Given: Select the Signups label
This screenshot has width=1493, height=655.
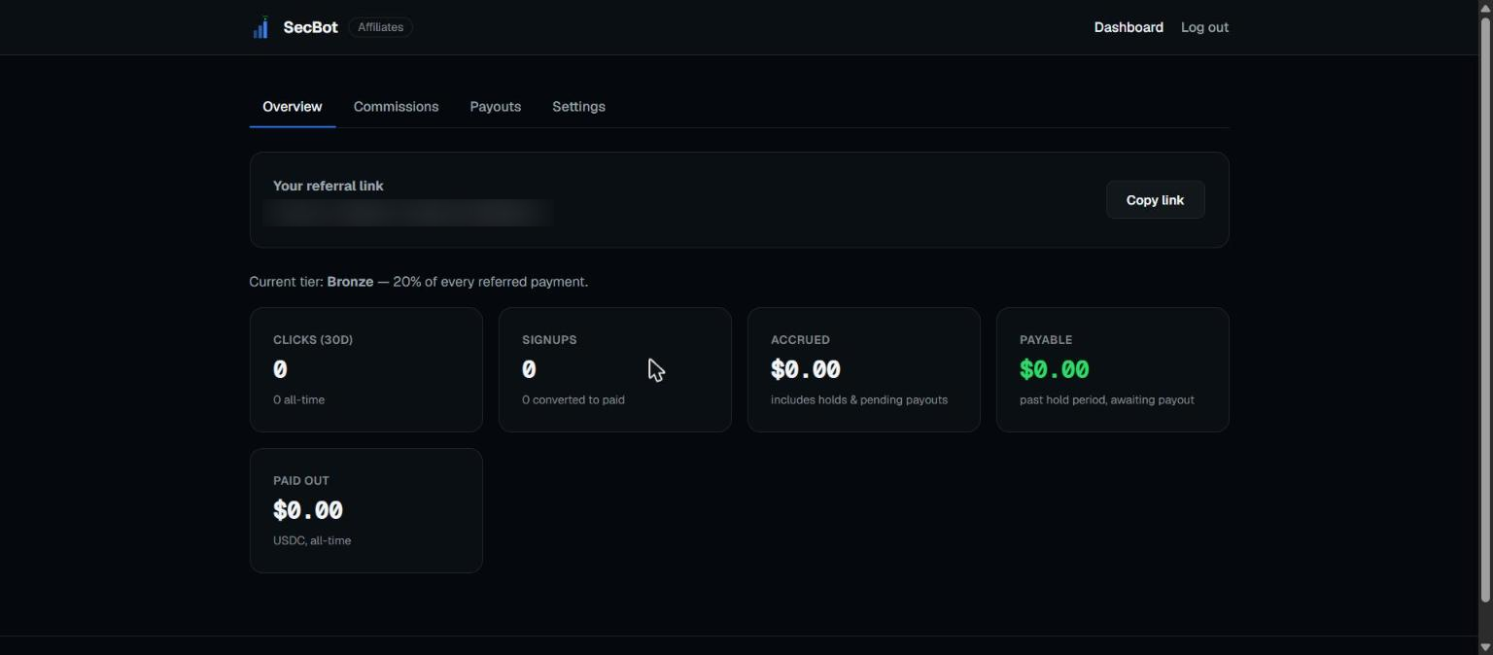Looking at the screenshot, I should (x=549, y=340).
